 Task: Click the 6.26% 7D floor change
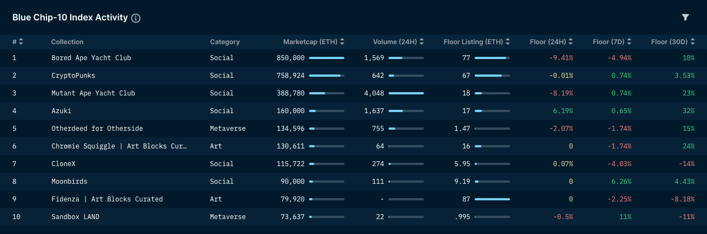tap(621, 182)
